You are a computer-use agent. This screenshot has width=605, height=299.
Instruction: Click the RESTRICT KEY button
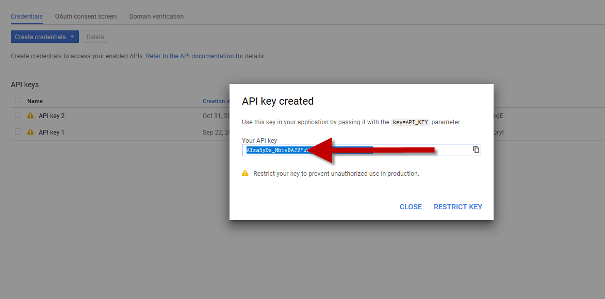tap(457, 207)
